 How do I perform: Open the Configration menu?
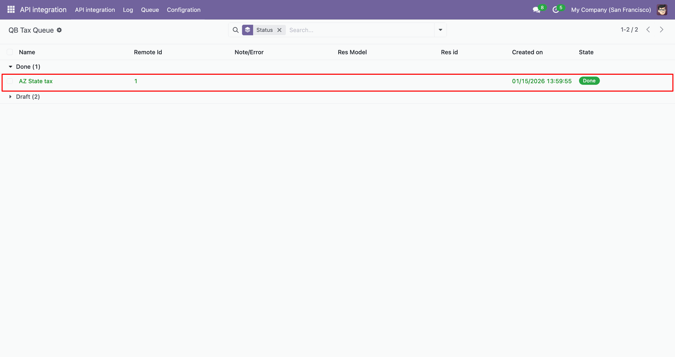[x=184, y=10]
